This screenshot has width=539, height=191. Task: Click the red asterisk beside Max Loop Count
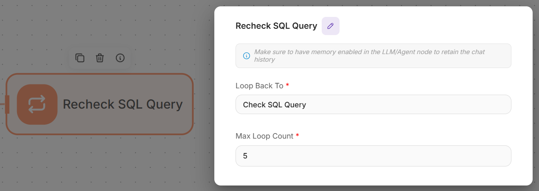pyautogui.click(x=298, y=136)
